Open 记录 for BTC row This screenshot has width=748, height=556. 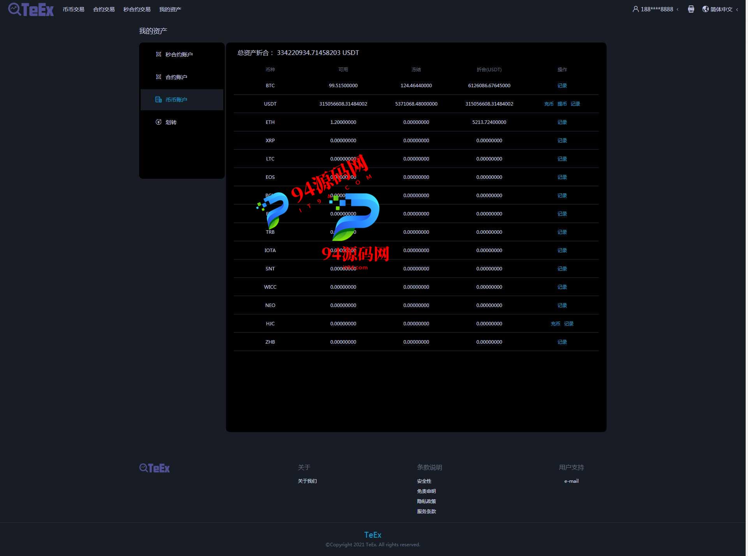[562, 86]
